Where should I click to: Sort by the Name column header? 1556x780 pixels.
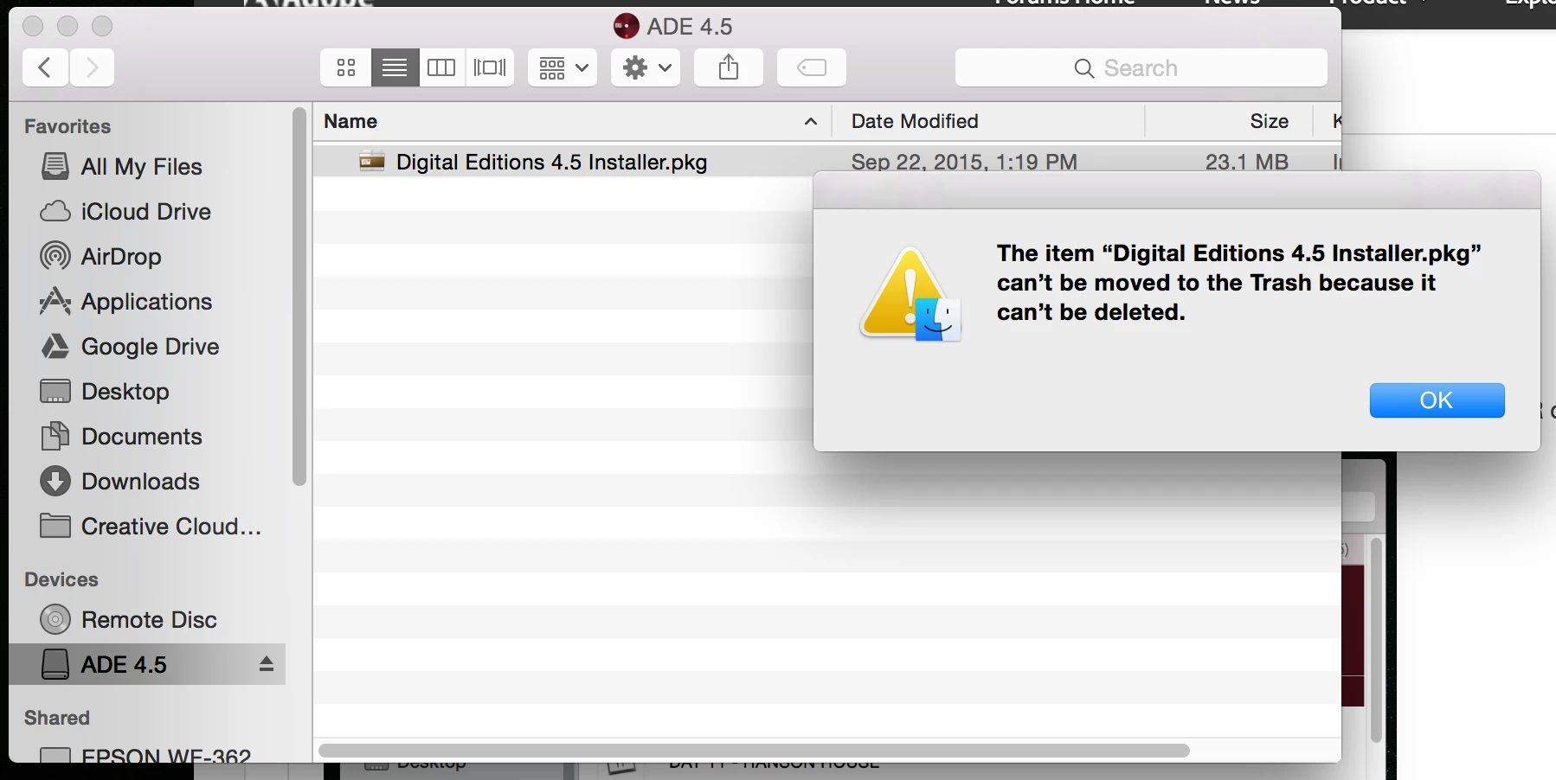point(571,121)
